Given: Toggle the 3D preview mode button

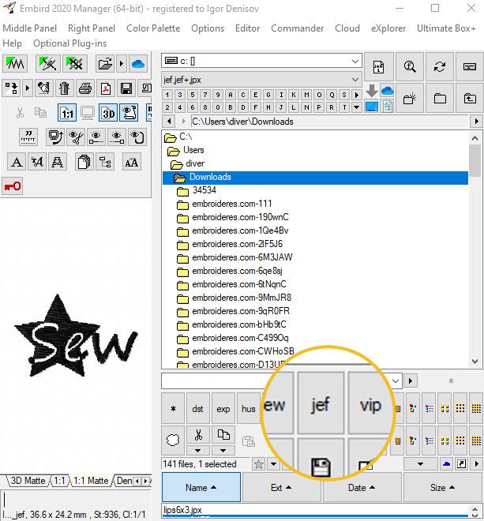Looking at the screenshot, I should (x=108, y=113).
